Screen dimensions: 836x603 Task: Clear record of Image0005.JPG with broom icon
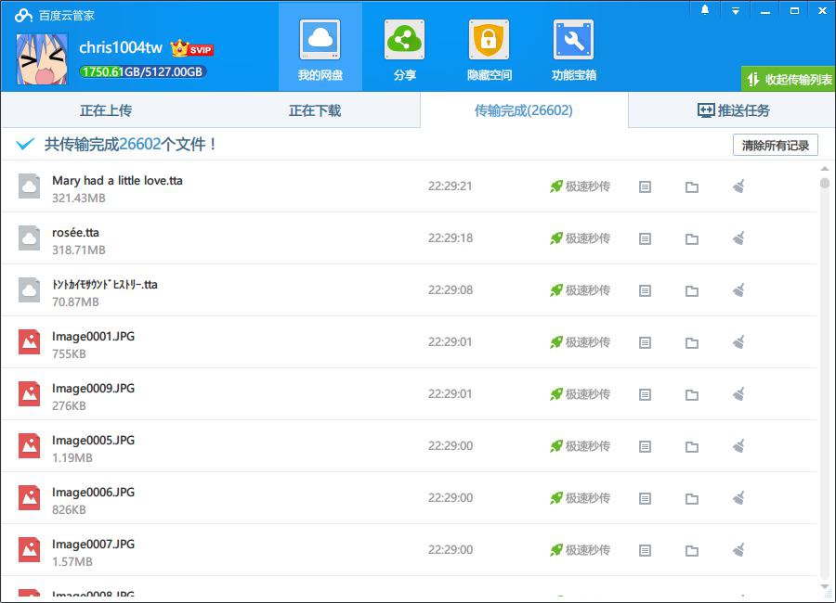coord(738,446)
